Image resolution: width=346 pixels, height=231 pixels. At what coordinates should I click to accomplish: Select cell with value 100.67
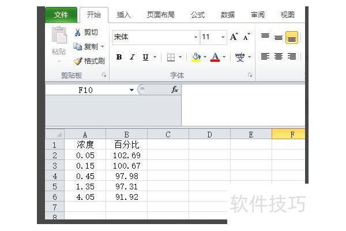coord(126,166)
